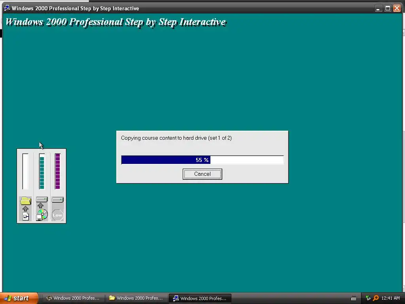Click the active Windows 2000 Profes taskbar button
Image resolution: width=405 pixels, height=304 pixels.
200,298
